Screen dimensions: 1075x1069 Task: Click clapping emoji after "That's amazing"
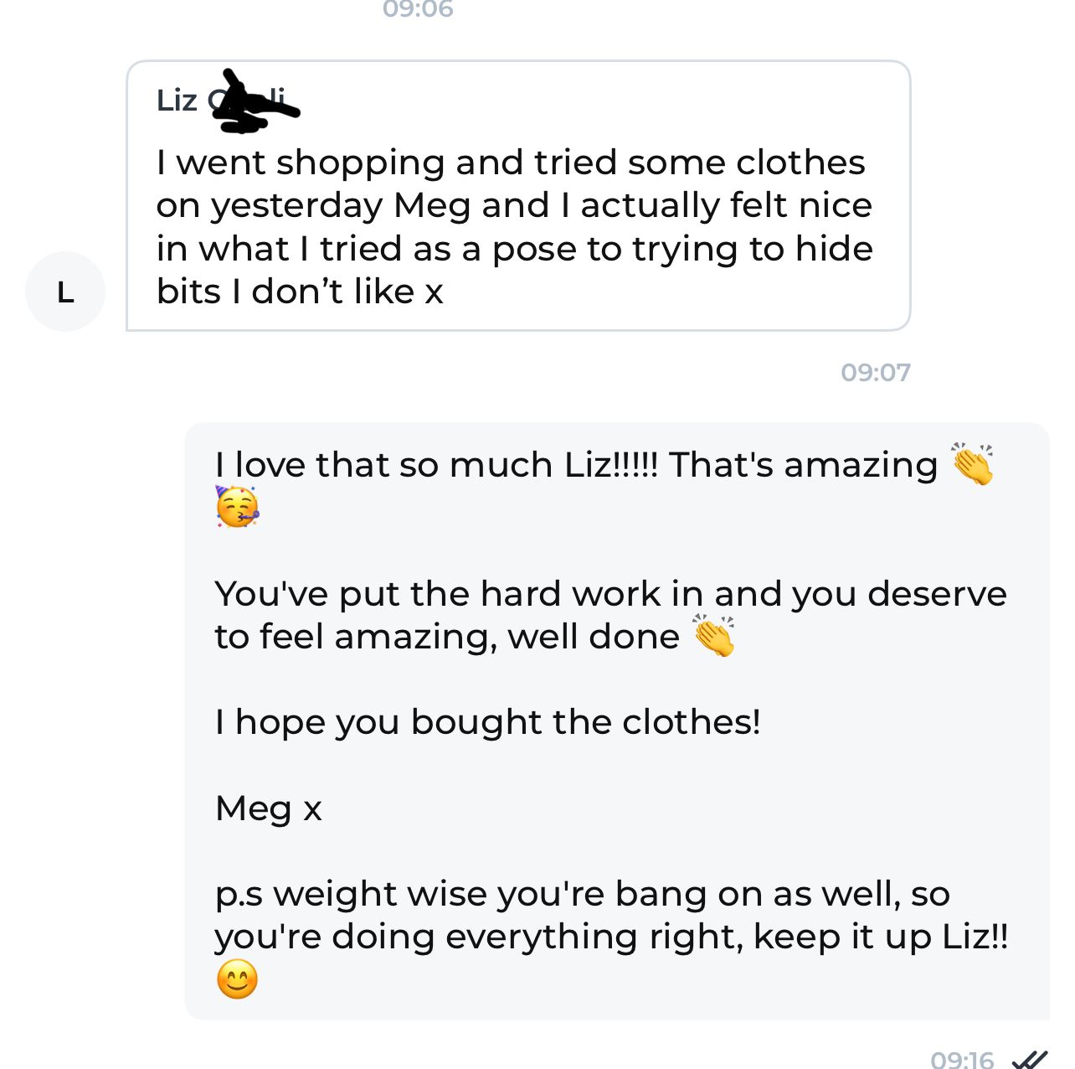tap(972, 464)
